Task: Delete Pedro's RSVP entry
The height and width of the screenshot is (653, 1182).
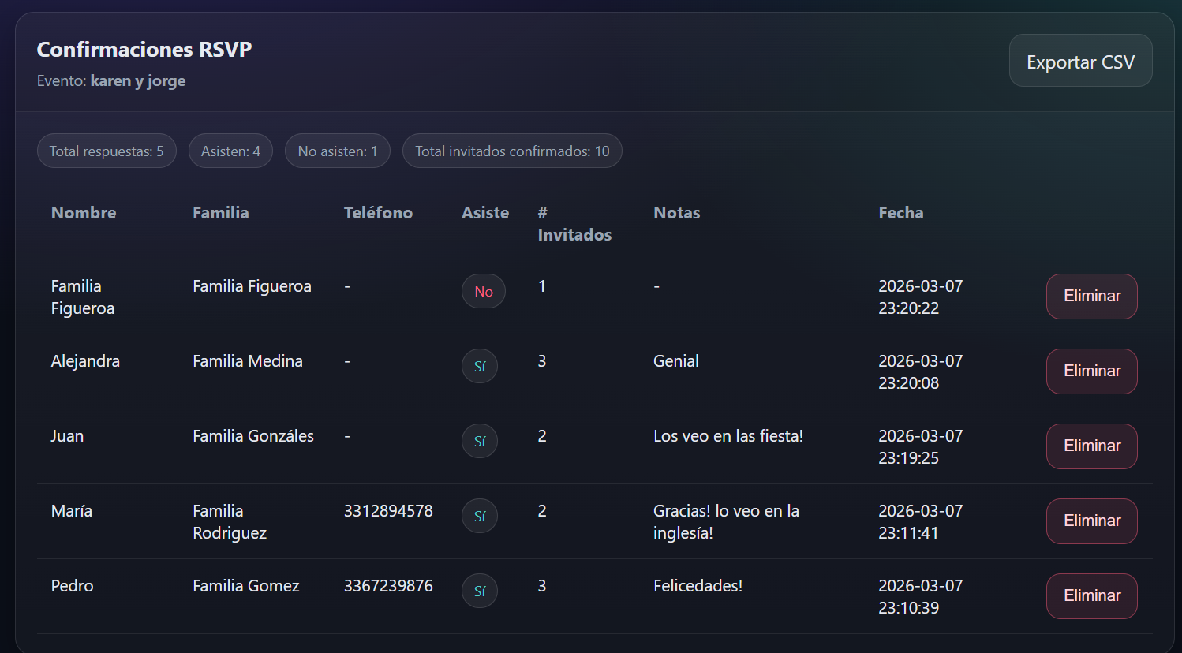Action: click(x=1091, y=596)
